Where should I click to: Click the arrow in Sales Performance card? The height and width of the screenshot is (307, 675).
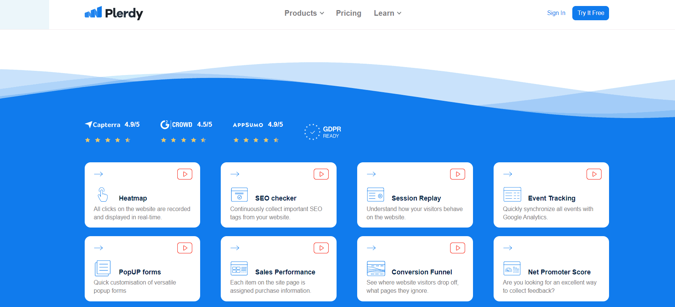pos(235,248)
